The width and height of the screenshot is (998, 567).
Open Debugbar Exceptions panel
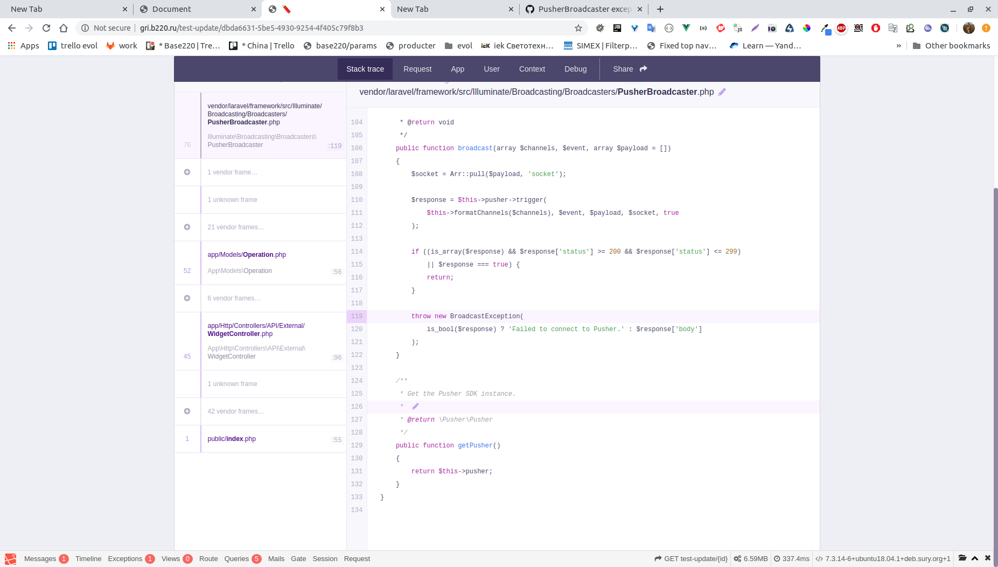point(131,559)
